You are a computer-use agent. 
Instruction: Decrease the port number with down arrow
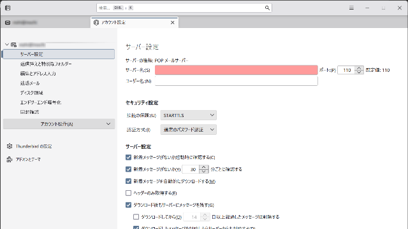[x=359, y=72]
